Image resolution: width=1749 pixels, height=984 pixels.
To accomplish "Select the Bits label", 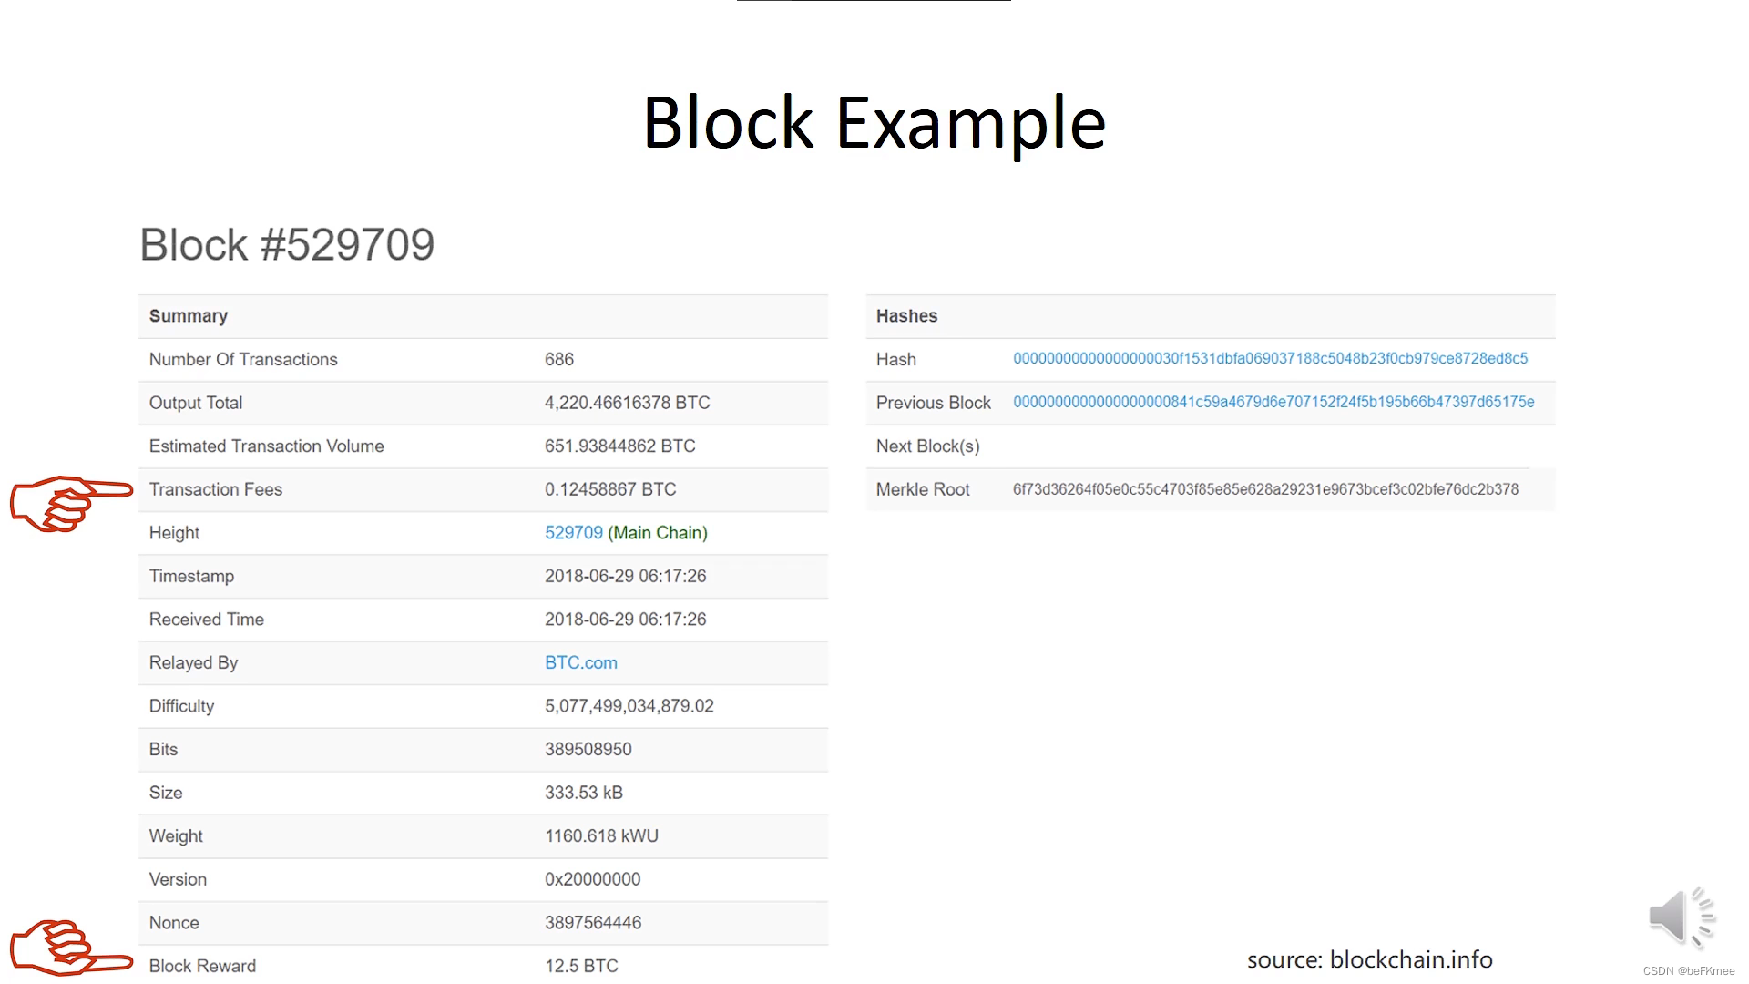I will tap(163, 749).
